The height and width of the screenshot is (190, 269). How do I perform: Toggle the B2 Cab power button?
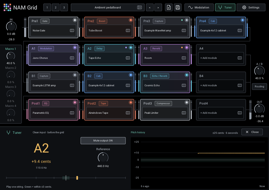coord(131,75)
